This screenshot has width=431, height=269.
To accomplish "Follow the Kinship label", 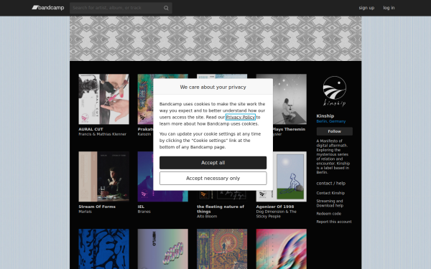I will [335, 131].
